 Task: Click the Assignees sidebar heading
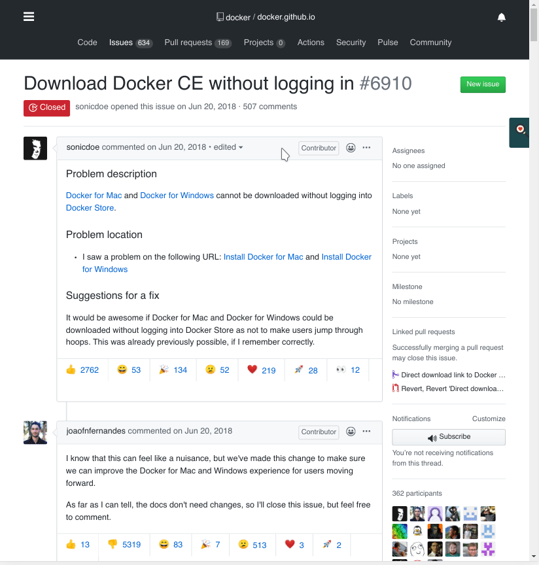408,150
